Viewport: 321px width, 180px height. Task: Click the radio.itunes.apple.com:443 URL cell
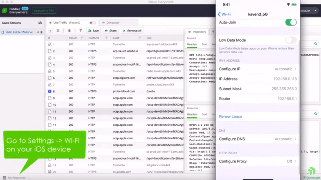pyautogui.click(x=163, y=71)
